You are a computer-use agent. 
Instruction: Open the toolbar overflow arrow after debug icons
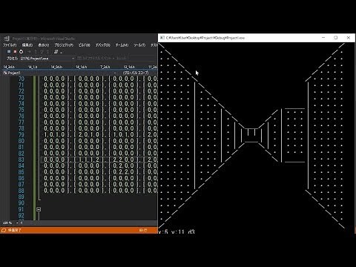pos(61,52)
